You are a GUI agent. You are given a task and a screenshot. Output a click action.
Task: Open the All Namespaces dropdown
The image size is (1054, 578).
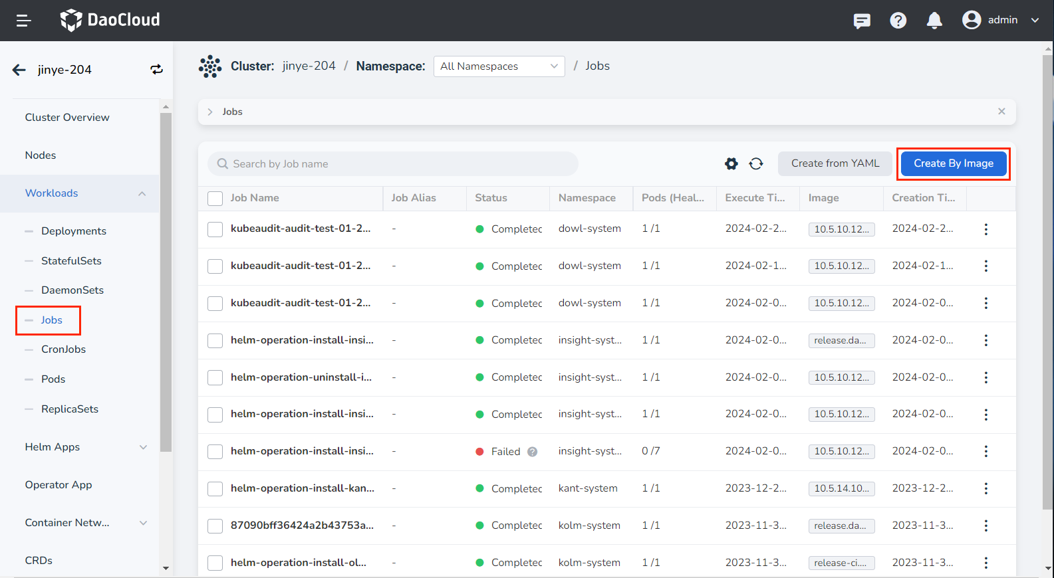point(499,66)
